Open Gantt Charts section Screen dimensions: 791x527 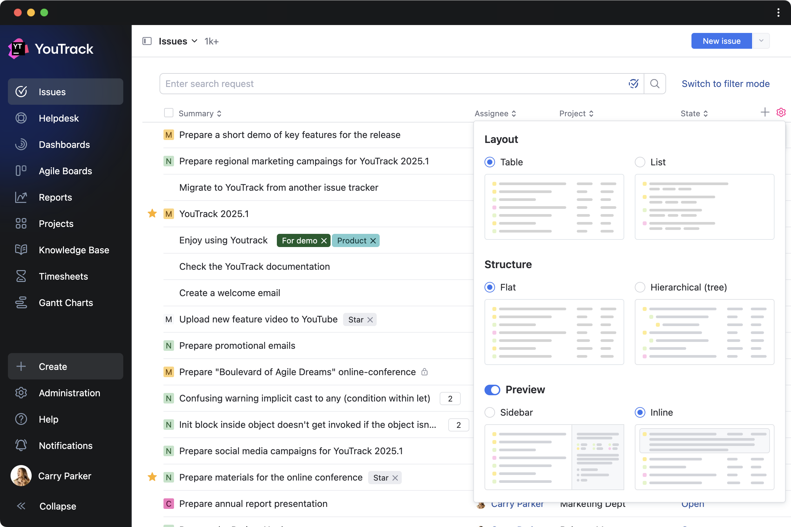pyautogui.click(x=65, y=302)
